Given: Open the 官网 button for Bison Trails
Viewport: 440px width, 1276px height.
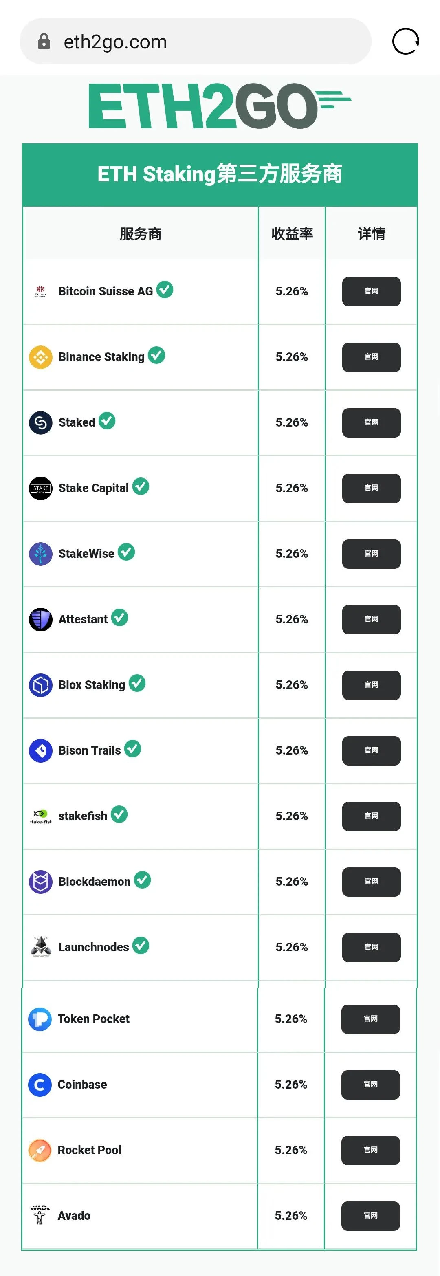Looking at the screenshot, I should [371, 750].
